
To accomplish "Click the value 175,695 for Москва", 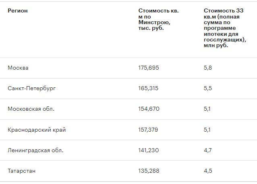I will [x=149, y=68].
